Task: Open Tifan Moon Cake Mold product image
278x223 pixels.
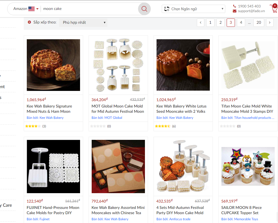Action: pos(248,65)
